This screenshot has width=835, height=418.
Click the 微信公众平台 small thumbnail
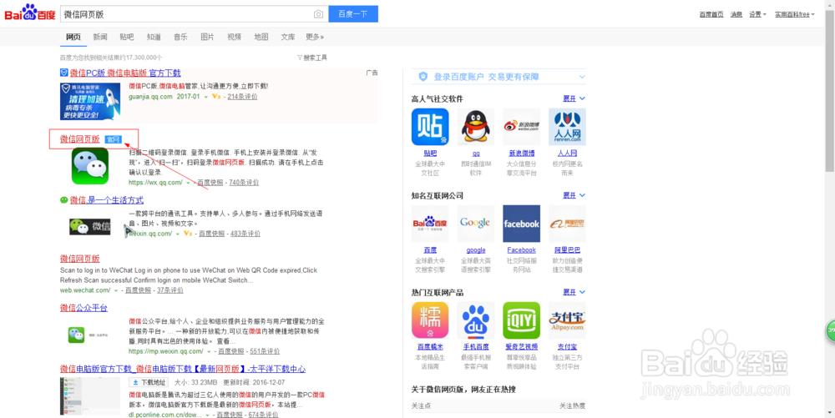(76, 335)
